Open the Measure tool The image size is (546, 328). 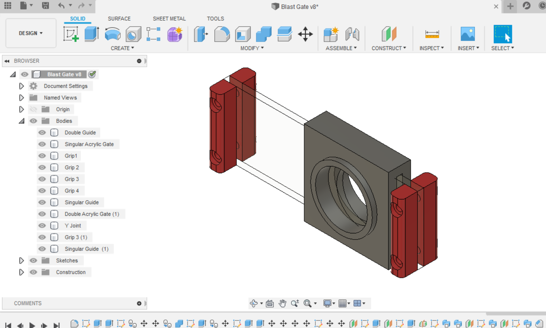(x=432, y=34)
